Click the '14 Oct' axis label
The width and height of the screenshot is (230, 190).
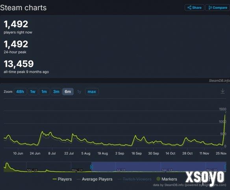coord(170,153)
